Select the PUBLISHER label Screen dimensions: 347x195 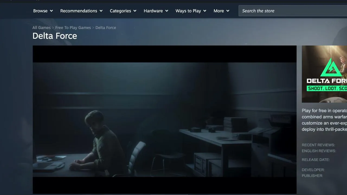(312, 176)
